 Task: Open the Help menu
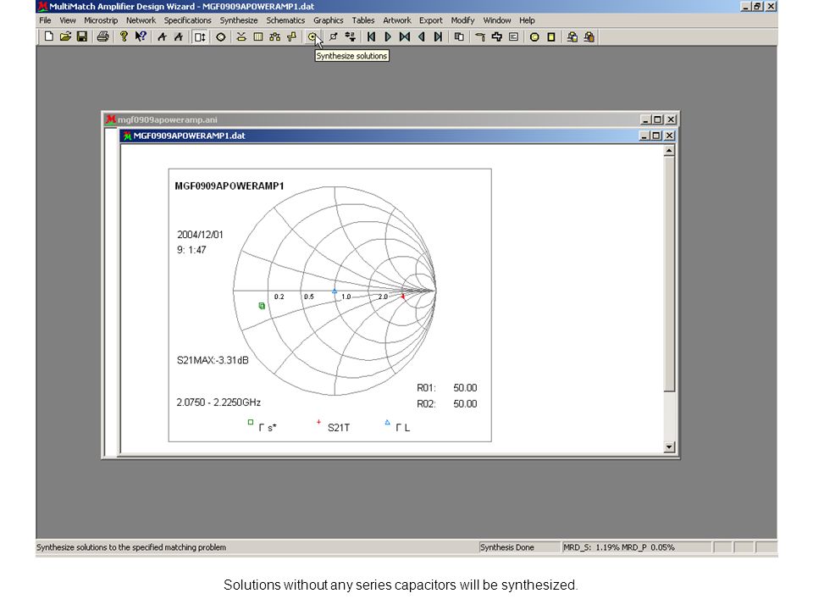[527, 20]
